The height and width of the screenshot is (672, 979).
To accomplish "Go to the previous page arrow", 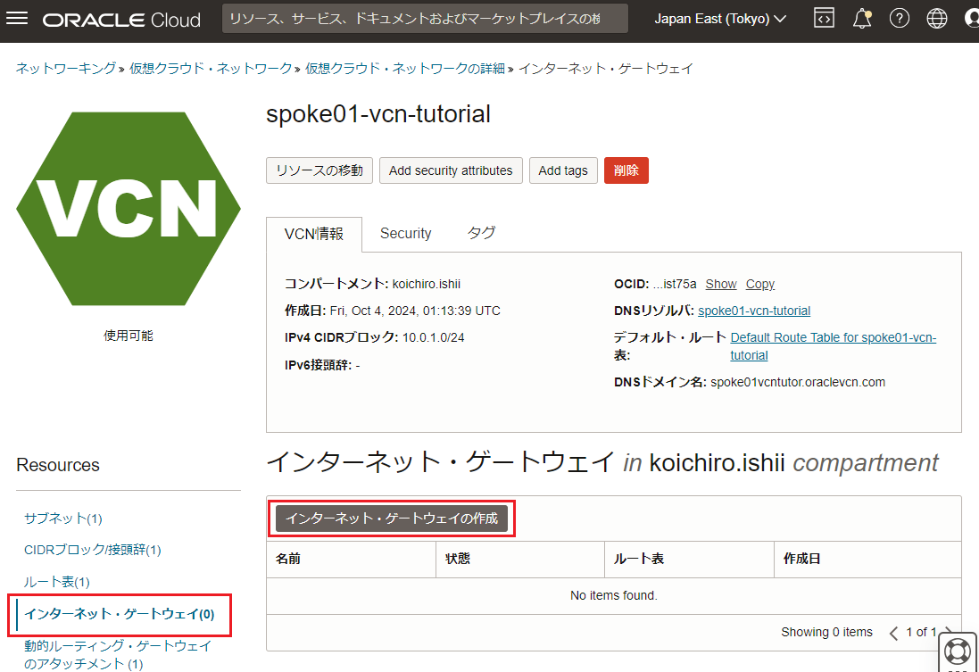I will pyautogui.click(x=893, y=633).
